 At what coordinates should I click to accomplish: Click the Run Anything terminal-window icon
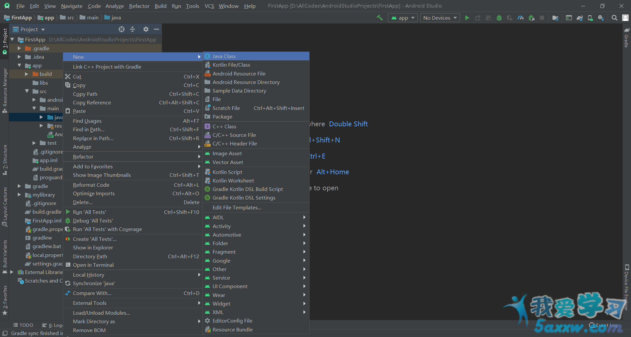click(569, 18)
